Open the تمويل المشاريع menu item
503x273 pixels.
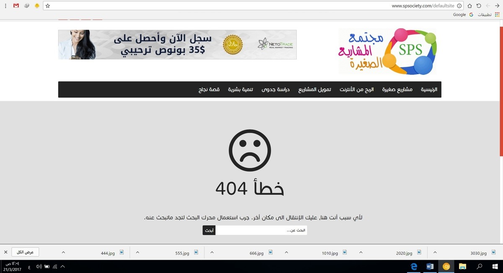click(x=314, y=90)
